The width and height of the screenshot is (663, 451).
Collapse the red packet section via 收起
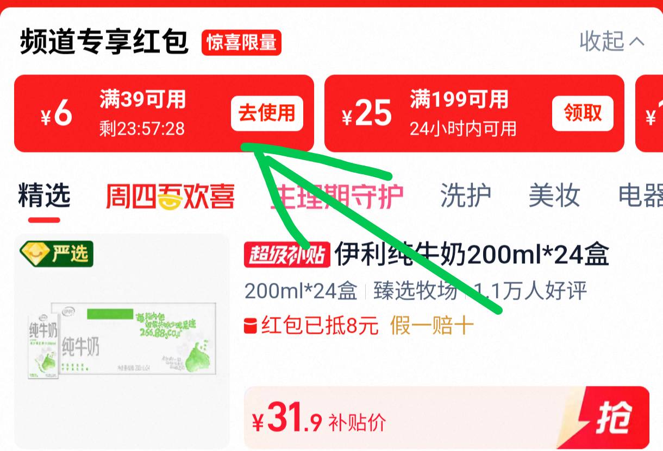(x=612, y=41)
